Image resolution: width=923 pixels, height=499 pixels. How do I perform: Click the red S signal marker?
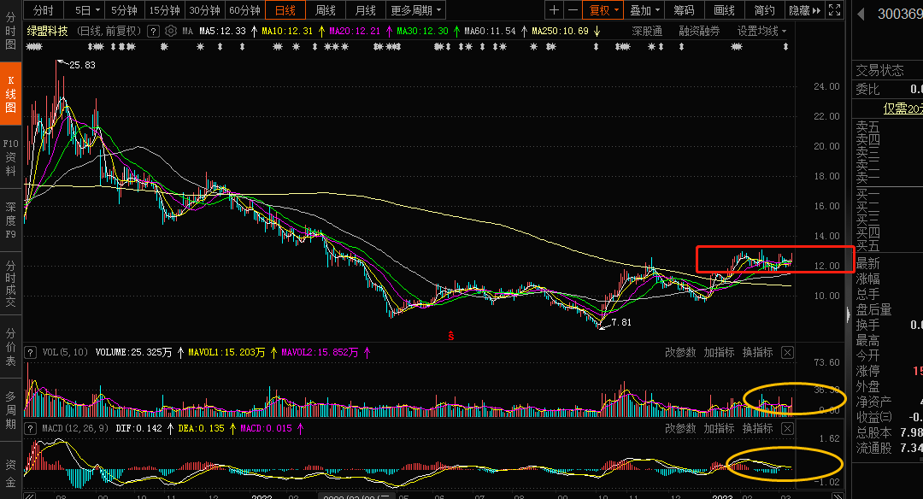click(x=451, y=336)
